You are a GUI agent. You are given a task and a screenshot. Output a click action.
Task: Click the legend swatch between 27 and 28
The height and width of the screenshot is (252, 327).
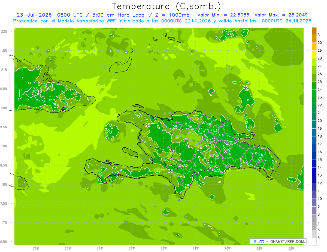tap(314, 62)
